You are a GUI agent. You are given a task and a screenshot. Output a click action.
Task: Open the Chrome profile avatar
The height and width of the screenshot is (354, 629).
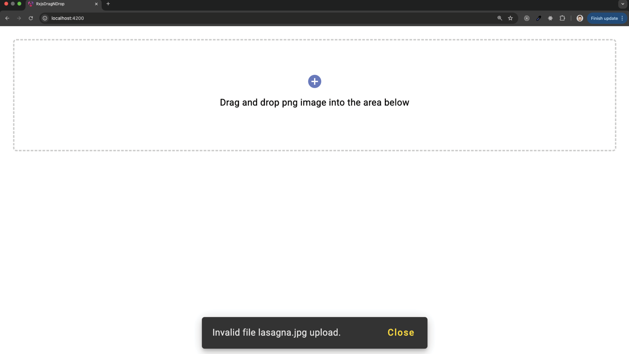580,18
